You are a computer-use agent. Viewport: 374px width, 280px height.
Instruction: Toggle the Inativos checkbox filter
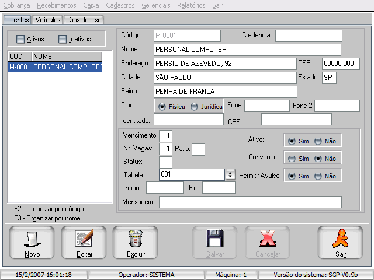coord(63,39)
